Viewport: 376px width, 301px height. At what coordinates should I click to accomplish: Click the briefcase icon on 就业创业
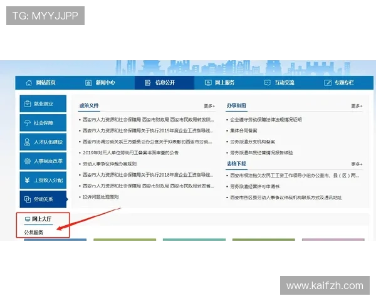coord(28,103)
